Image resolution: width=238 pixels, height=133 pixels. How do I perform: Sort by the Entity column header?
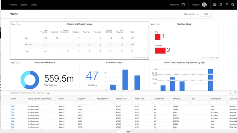tap(62, 99)
